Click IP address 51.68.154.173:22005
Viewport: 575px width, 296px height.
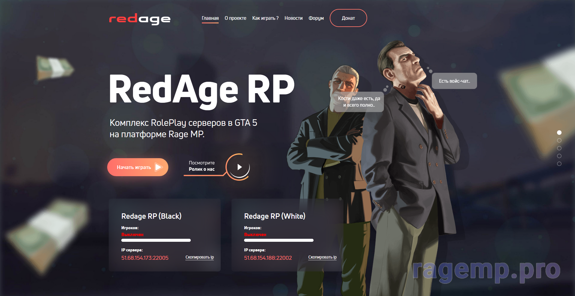coord(145,258)
